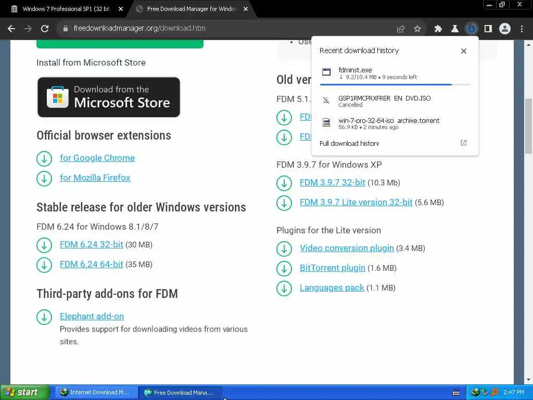Click download icon next to FDM 6.24 32-bit
This screenshot has width=533, height=400.
[x=44, y=245]
